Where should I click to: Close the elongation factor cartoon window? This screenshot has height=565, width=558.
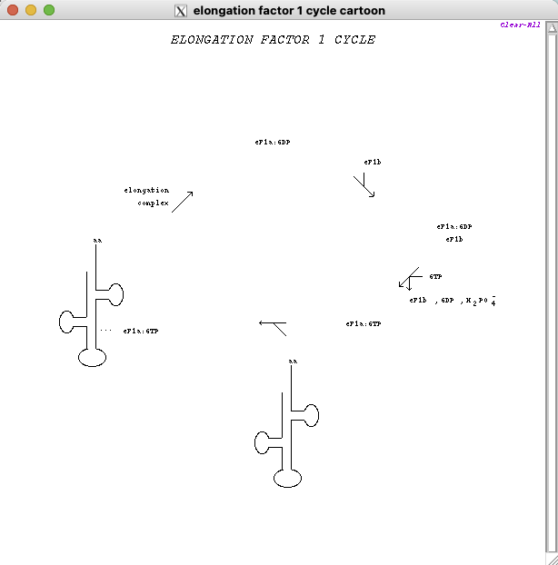tap(13, 11)
